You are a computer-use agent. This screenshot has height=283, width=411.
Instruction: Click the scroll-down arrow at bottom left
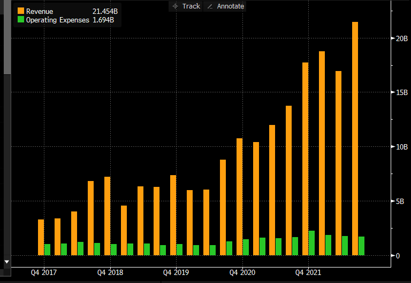[7, 262]
